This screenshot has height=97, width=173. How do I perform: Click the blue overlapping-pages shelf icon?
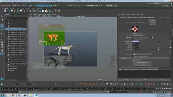point(43,11)
